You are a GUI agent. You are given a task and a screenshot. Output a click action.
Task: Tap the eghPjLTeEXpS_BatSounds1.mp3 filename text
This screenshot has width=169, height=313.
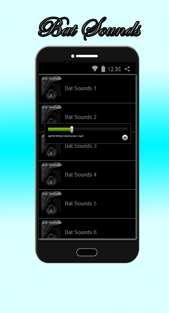point(66,136)
